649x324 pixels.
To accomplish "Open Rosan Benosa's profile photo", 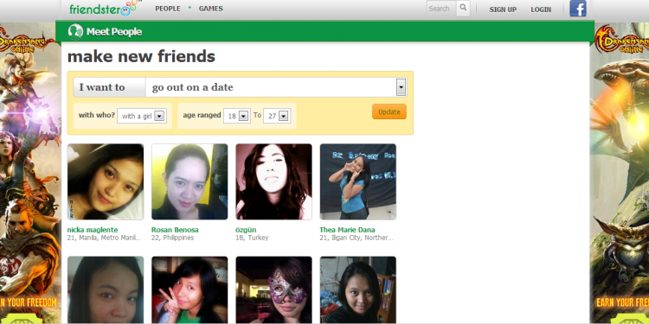I will coord(190,181).
